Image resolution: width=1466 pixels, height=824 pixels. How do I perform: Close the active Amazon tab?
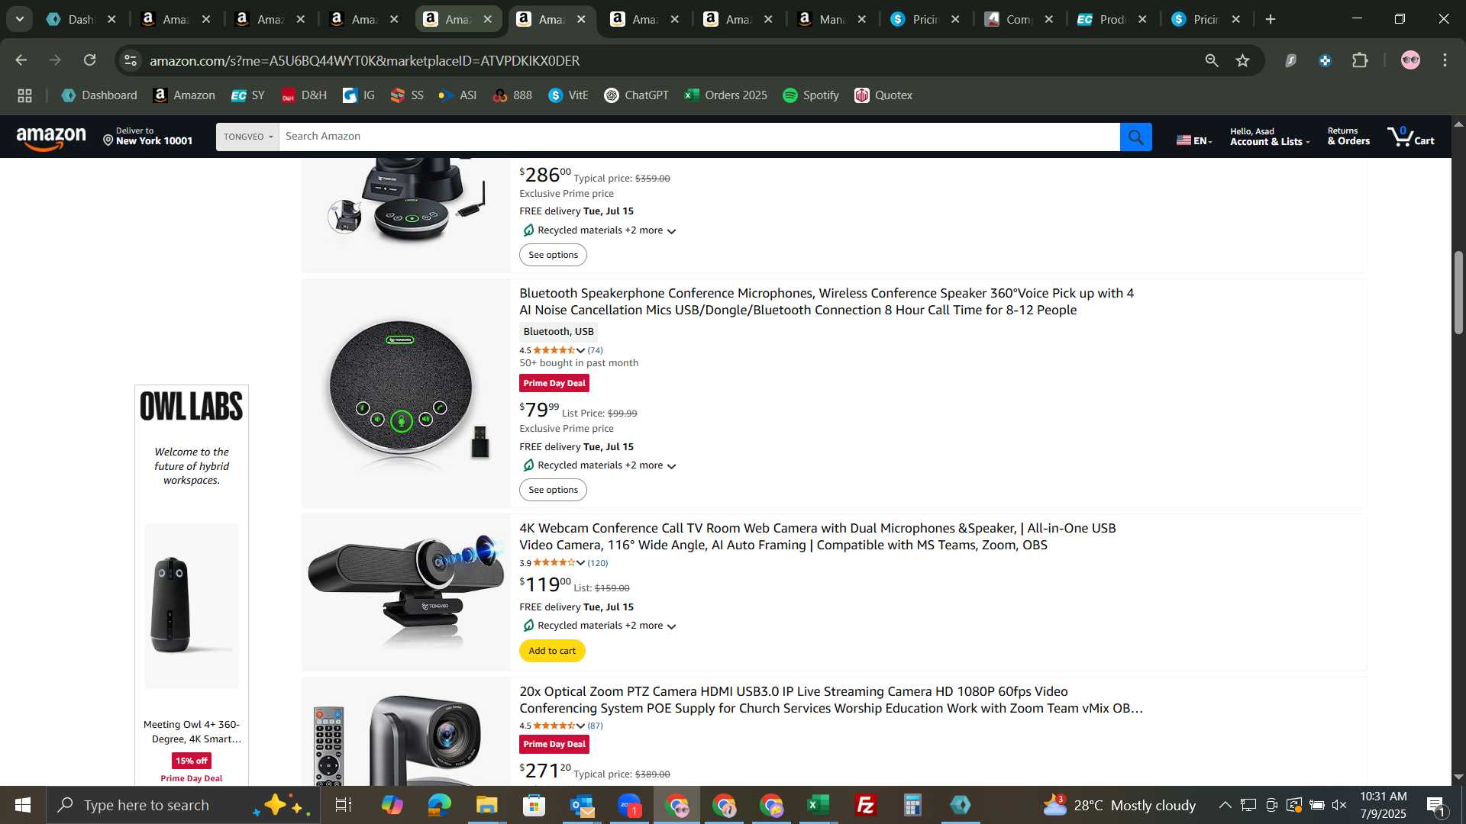[x=582, y=19]
